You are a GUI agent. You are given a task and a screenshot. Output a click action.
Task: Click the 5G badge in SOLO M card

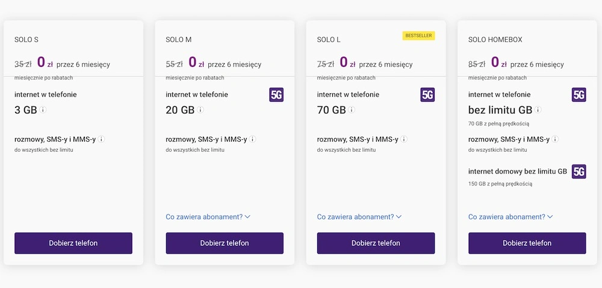(276, 95)
